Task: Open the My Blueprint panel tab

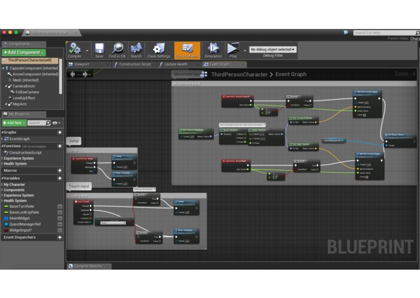Action: [19, 114]
